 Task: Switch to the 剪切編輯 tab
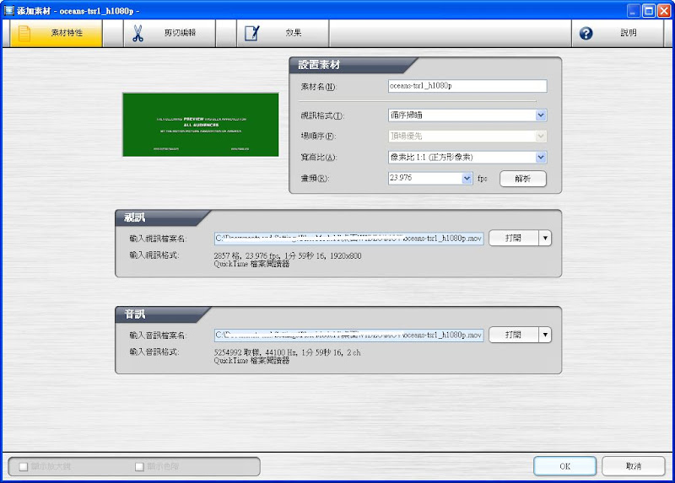click(170, 33)
